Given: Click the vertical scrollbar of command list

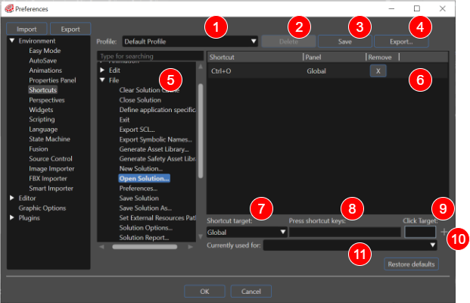Looking at the screenshot, I should [x=201, y=131].
